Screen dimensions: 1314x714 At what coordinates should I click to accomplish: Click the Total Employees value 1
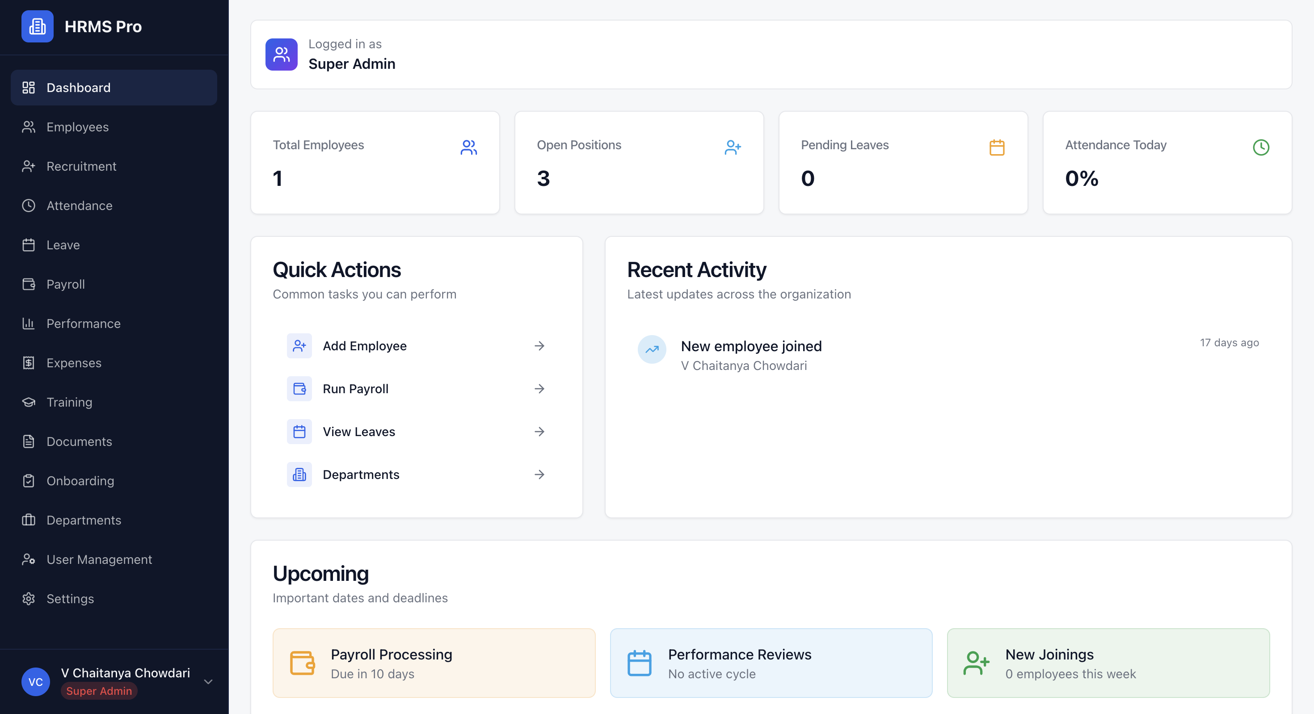pos(278,179)
